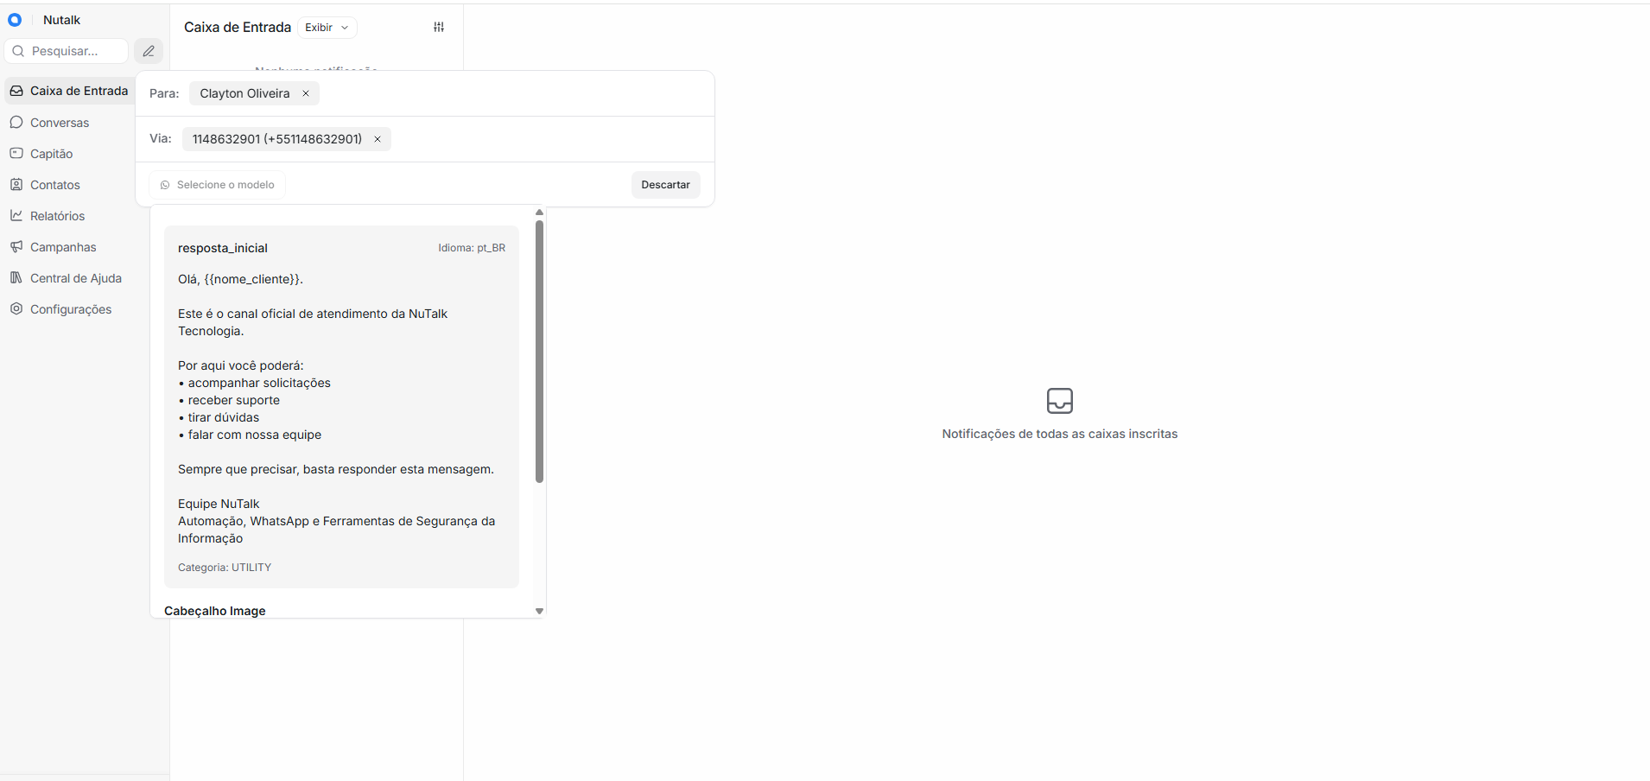Image resolution: width=1650 pixels, height=781 pixels.
Task: Click the Capitão bot icon
Action: 16,153
